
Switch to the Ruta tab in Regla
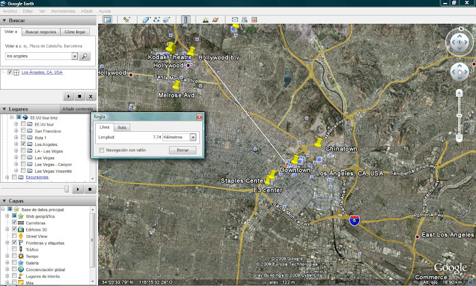[x=122, y=128]
